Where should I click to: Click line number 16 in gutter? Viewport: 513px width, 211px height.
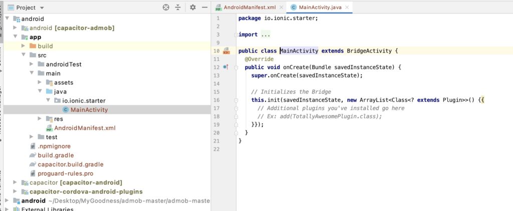(216, 100)
